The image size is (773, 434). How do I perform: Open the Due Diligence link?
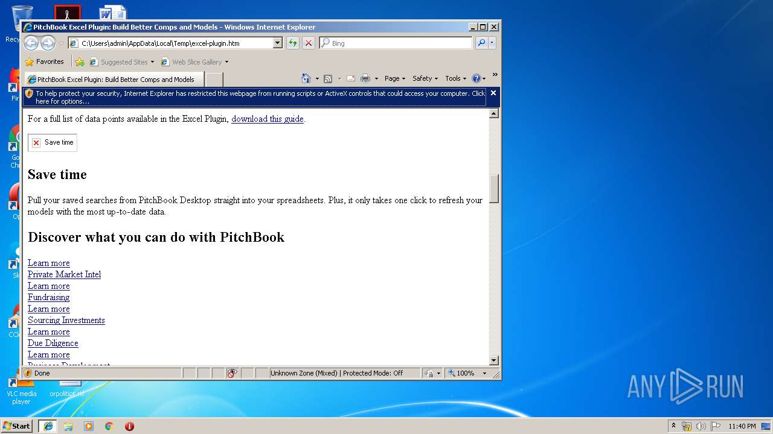point(53,343)
